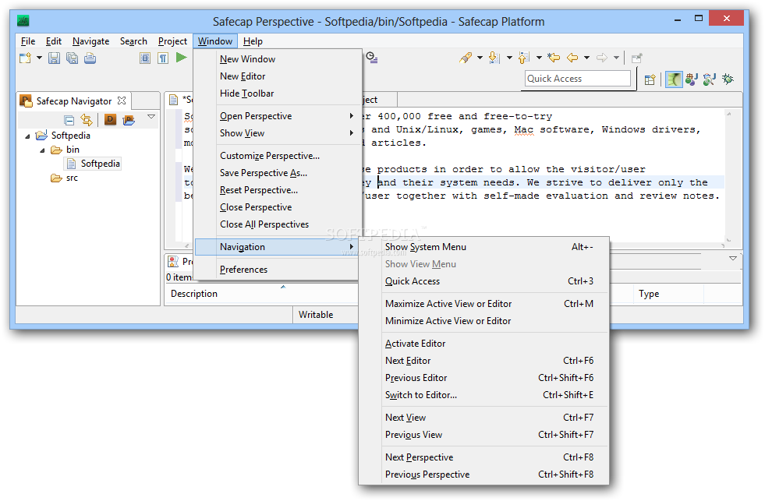Click the Next Annotation down-arrow icon
Screen dimensions: 765x501
[x=494, y=58]
